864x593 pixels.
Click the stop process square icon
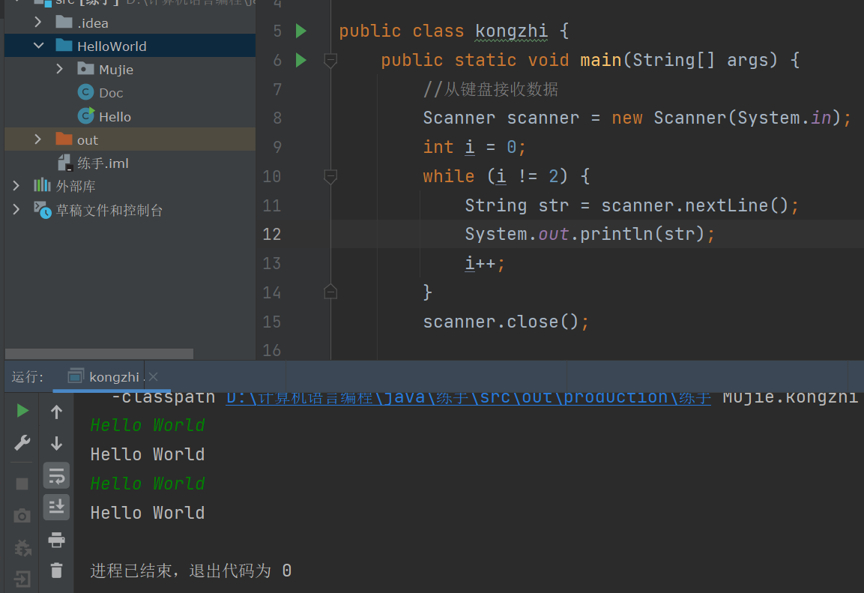coord(22,484)
